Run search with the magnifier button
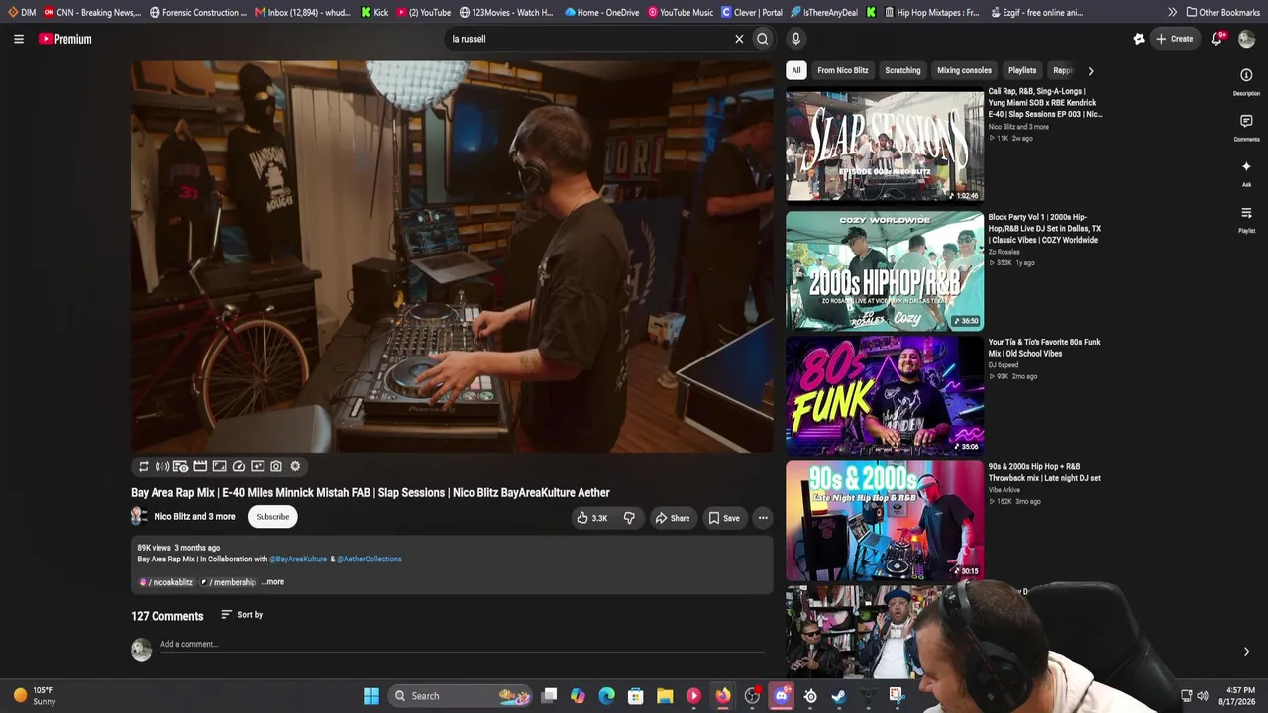This screenshot has width=1268, height=713. (x=763, y=39)
